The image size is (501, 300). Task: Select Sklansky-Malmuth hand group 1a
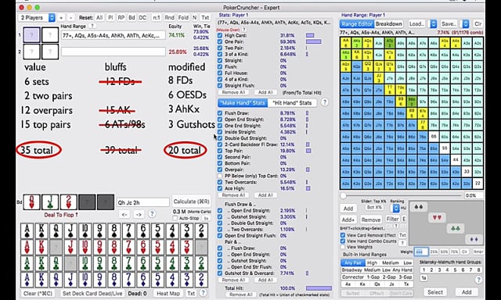coord(424,278)
